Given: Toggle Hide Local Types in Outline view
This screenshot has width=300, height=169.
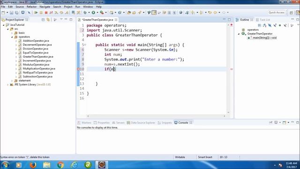Looking at the screenshot, I should coord(285,25).
